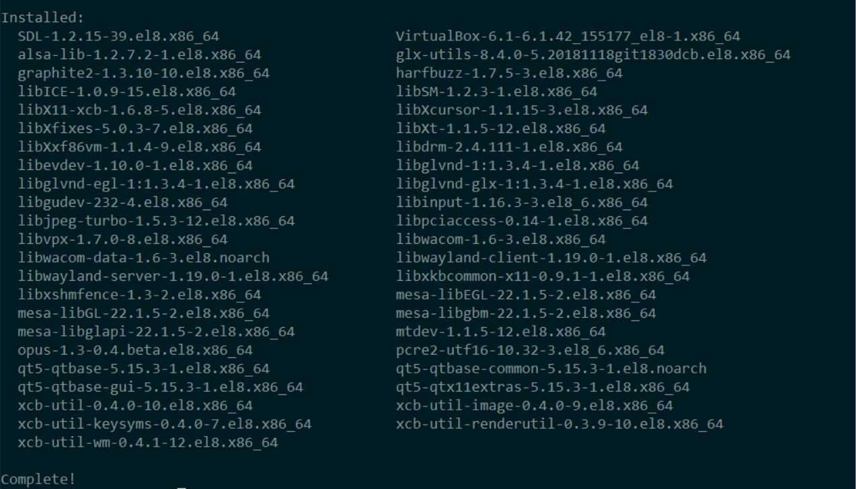Click the libwacom-data noarch package line
The width and height of the screenshot is (856, 489).
(144, 258)
